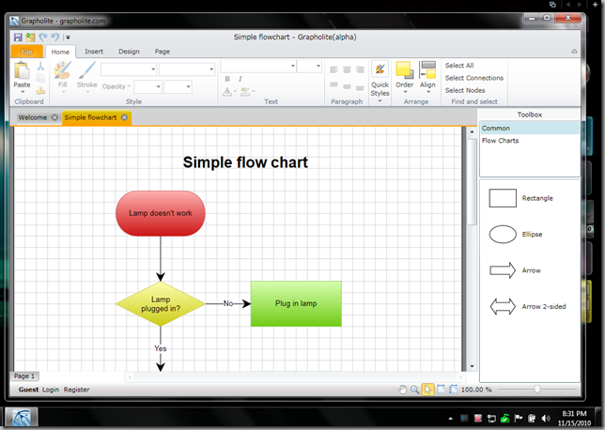Click the volume speaker icon in system tray
The height and width of the screenshot is (430, 605).
click(546, 419)
